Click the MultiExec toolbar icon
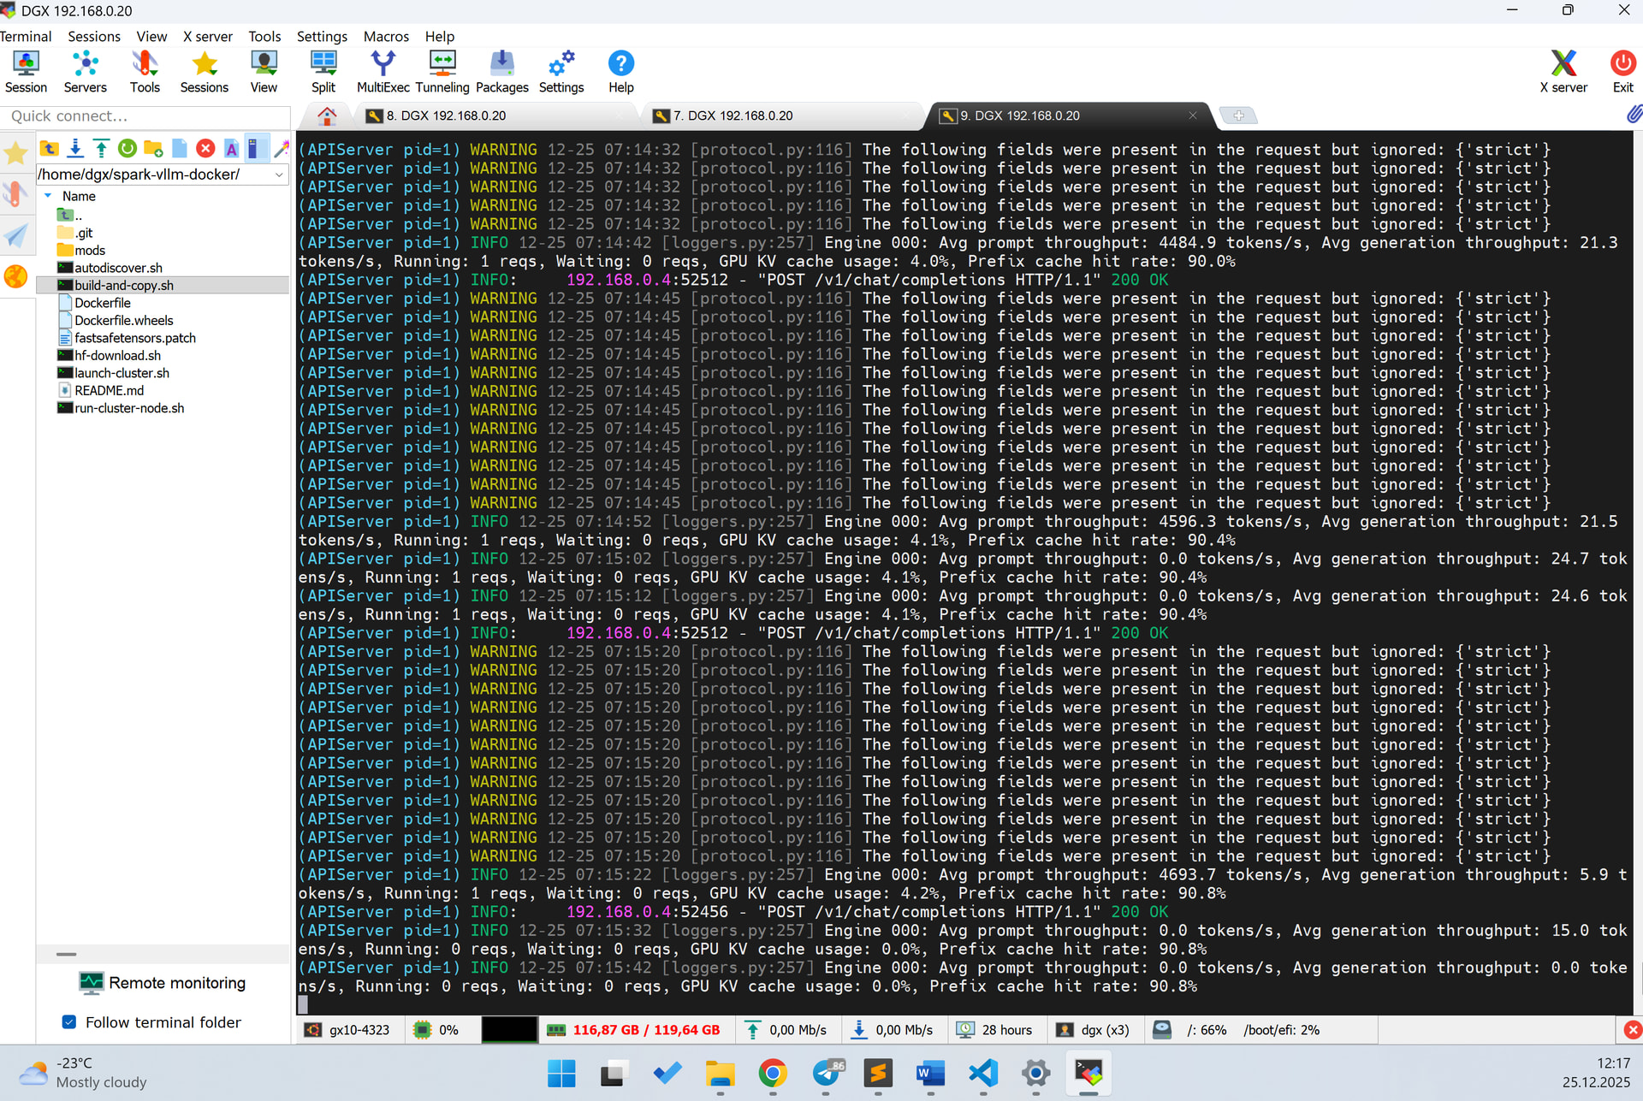The width and height of the screenshot is (1643, 1101). click(x=383, y=71)
